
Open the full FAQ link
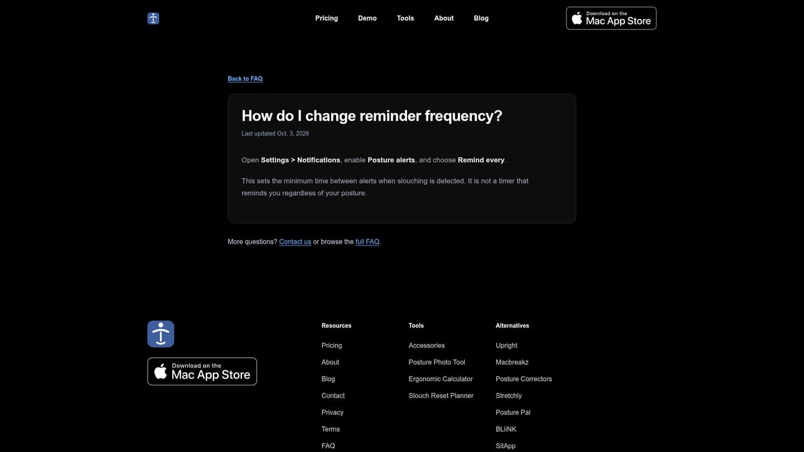point(367,242)
